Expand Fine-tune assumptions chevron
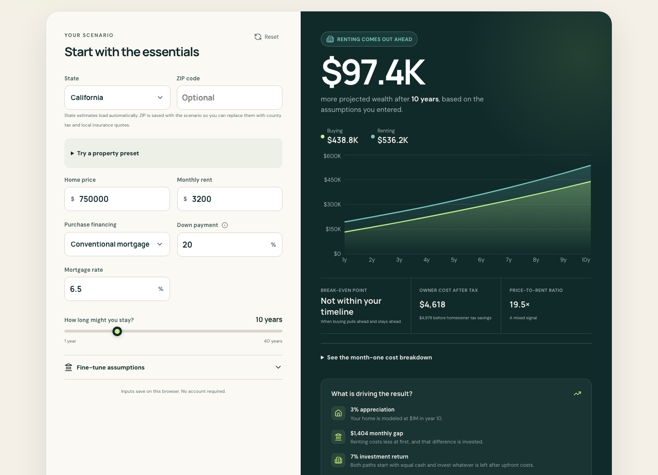The image size is (658, 475). [278, 367]
